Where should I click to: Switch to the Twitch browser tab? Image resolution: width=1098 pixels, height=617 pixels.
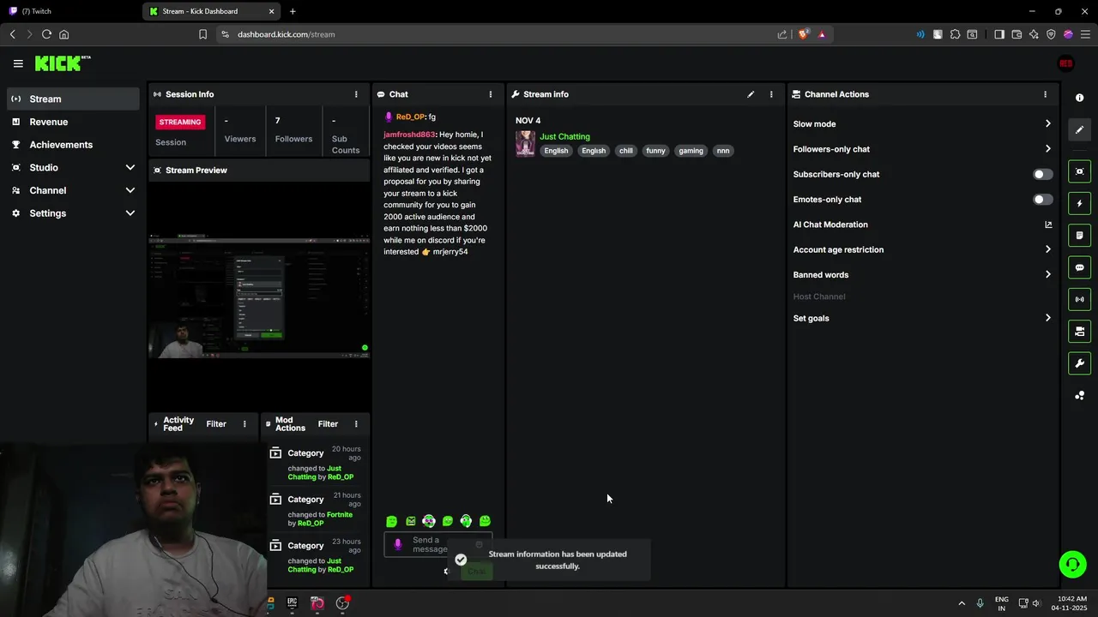tap(69, 11)
